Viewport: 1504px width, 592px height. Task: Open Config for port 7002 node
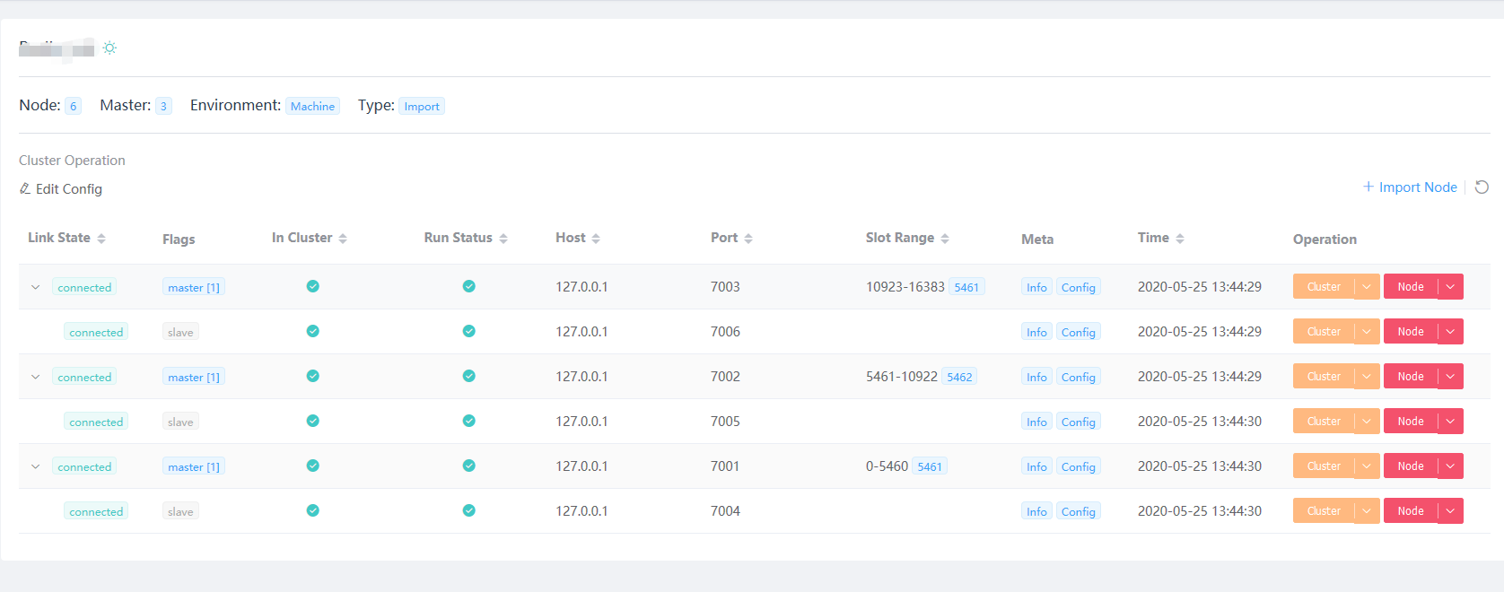pos(1078,377)
